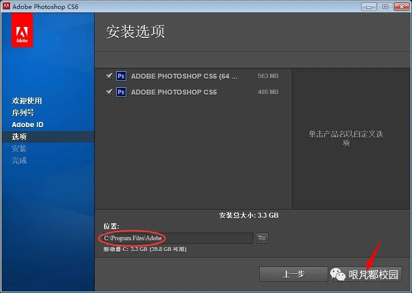The height and width of the screenshot is (293, 412).
Task: Click the Ps icon of the 486 MB product
Action: coord(121,92)
